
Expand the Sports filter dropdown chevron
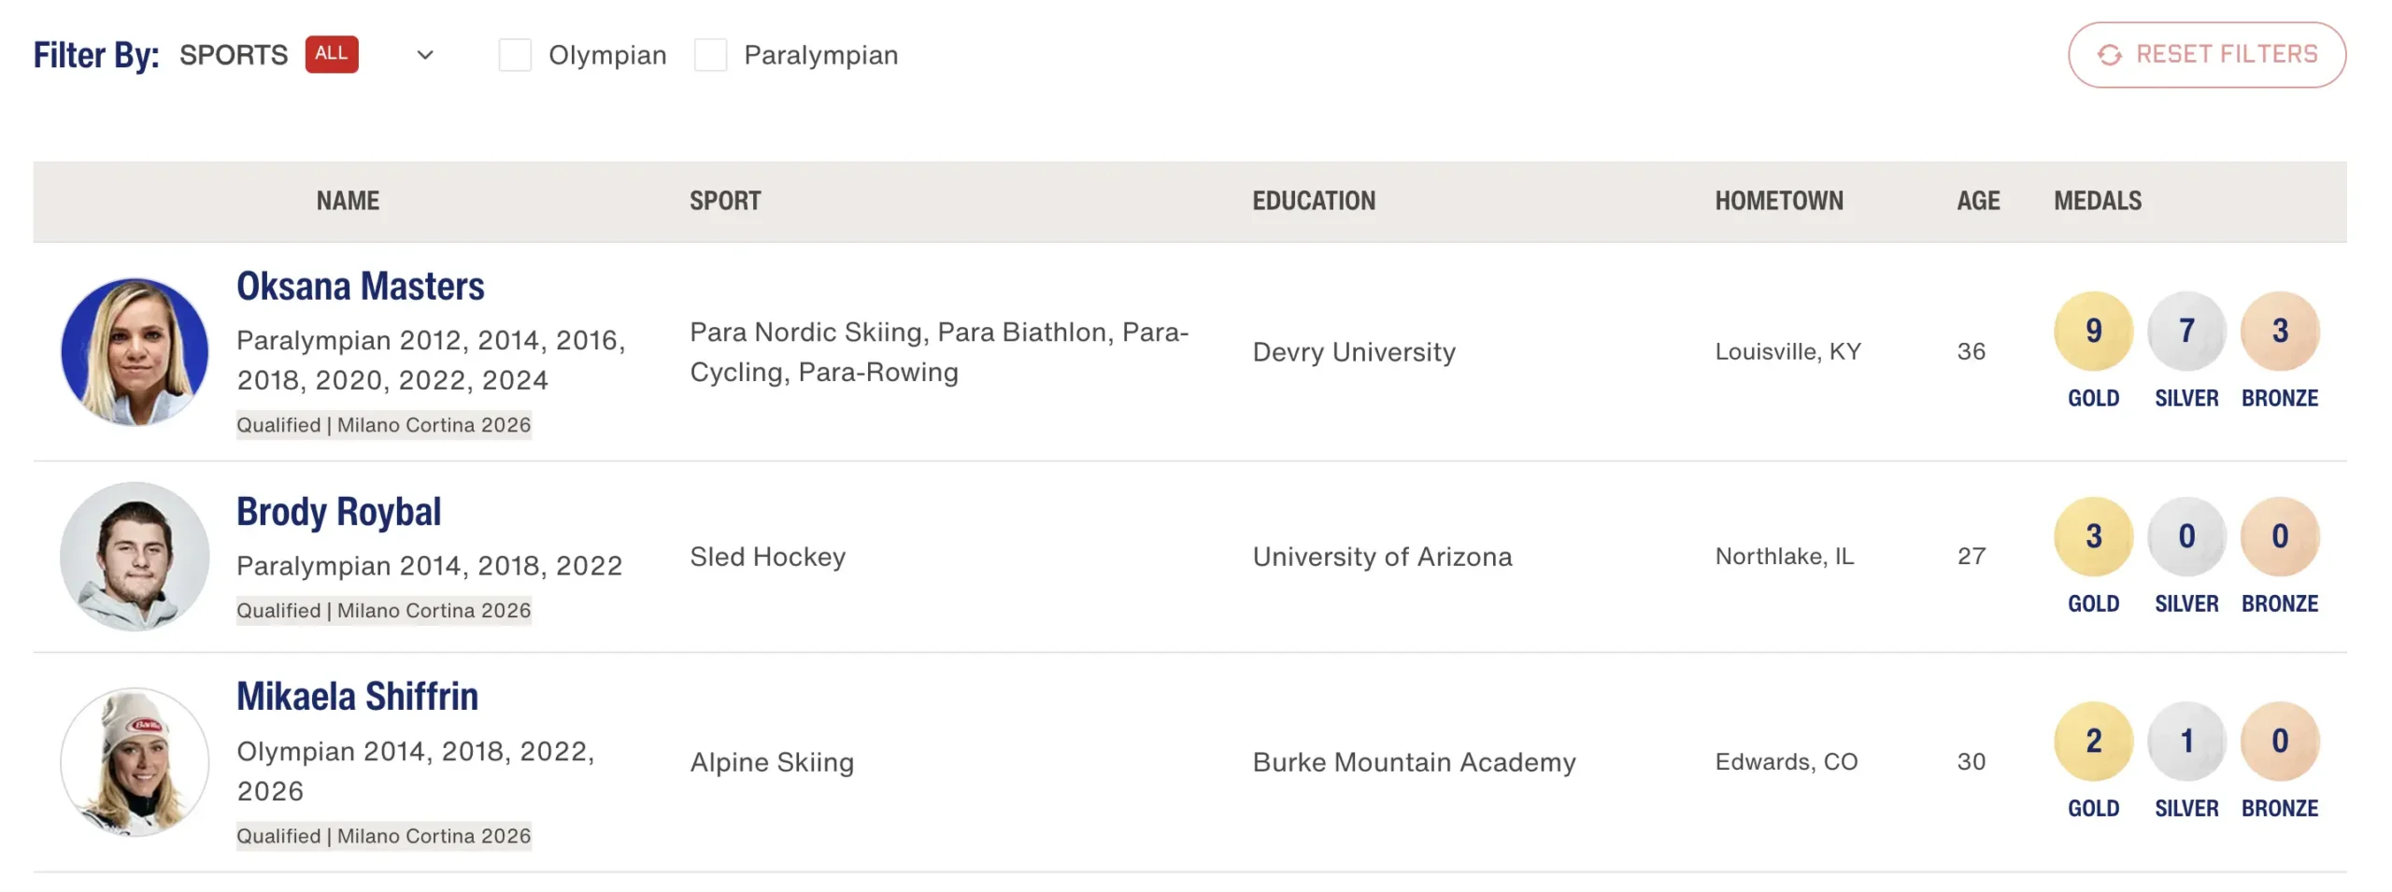point(425,55)
